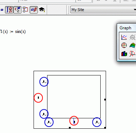Insert a Polar Plot from Graph palette
The width and height of the screenshot is (136, 133).
point(124,45)
